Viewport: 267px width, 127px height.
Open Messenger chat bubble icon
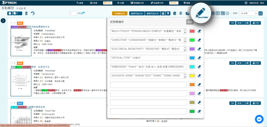[x=260, y=119]
